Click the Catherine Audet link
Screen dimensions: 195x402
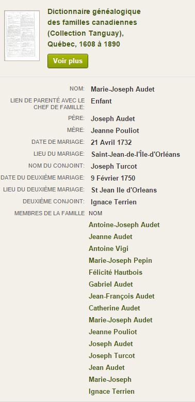tap(114, 308)
